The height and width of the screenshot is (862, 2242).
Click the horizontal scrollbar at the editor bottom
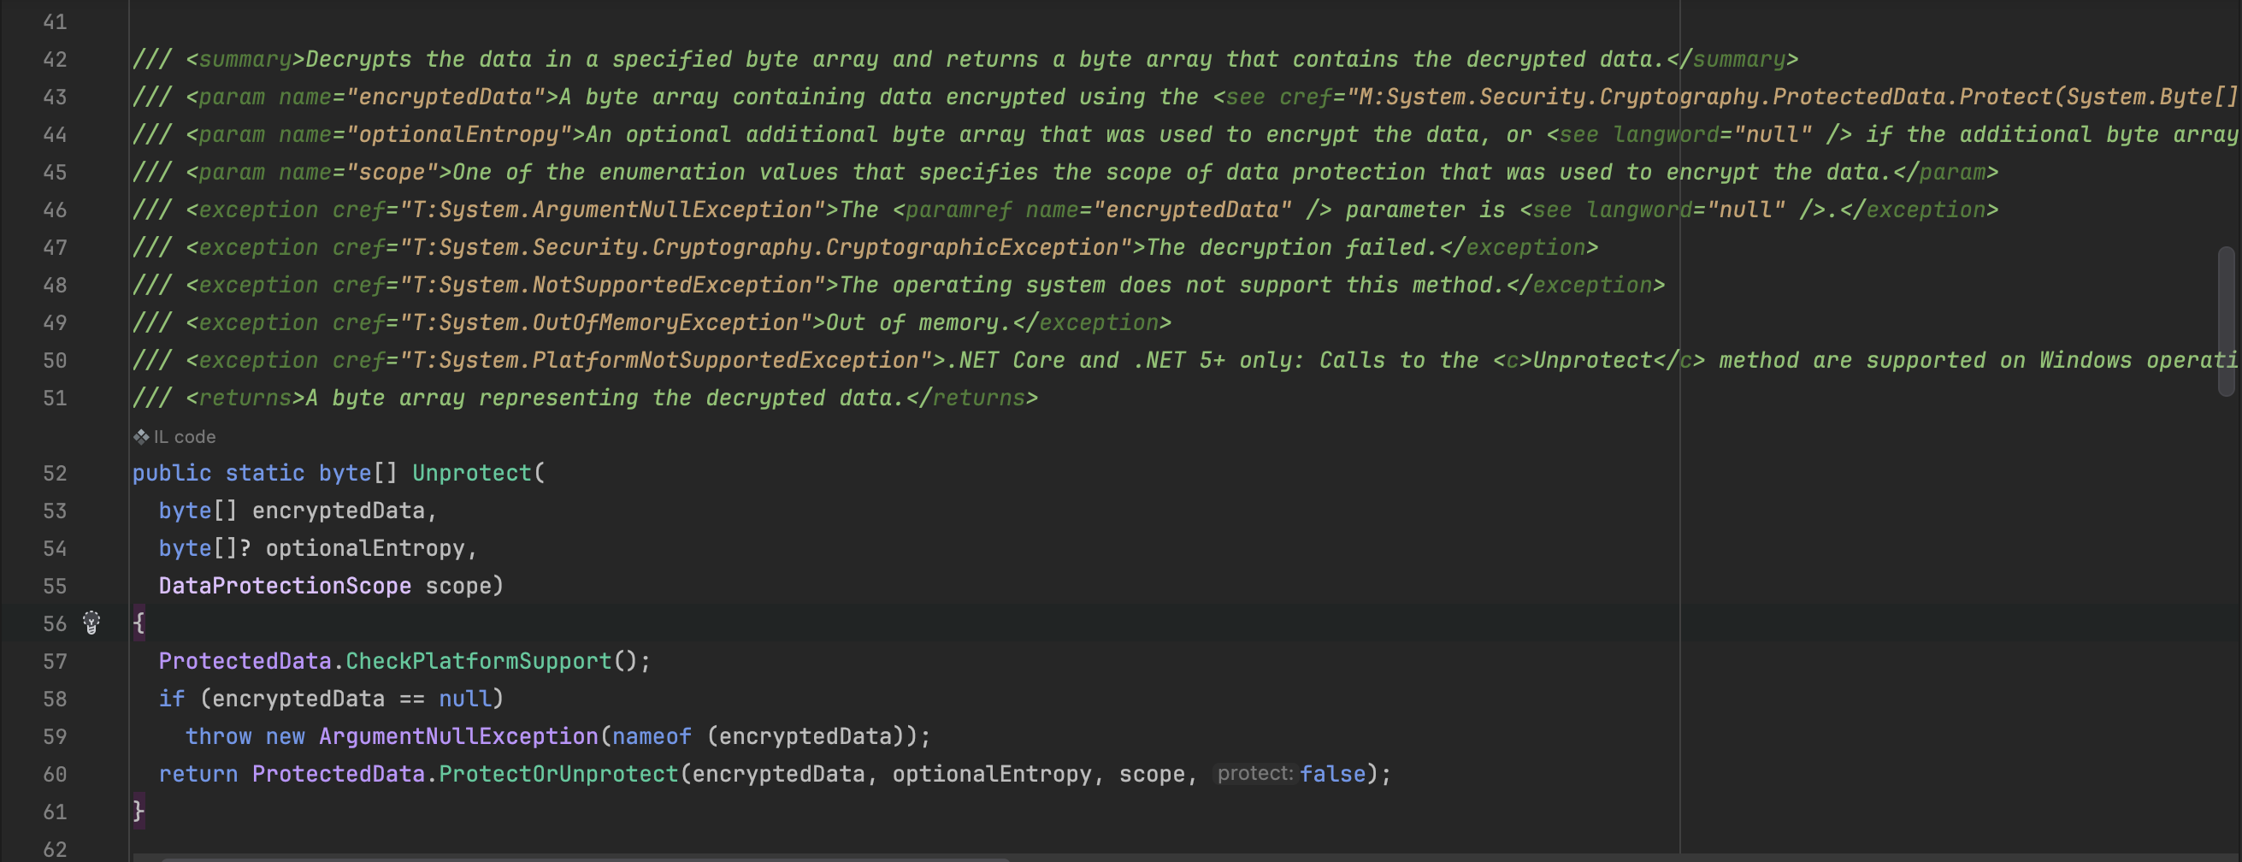583,859
